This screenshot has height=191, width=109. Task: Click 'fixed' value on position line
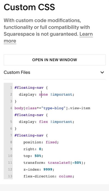tap(51, 142)
